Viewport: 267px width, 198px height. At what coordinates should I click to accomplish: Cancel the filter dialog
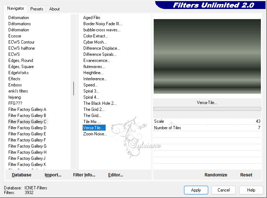tap(224, 190)
